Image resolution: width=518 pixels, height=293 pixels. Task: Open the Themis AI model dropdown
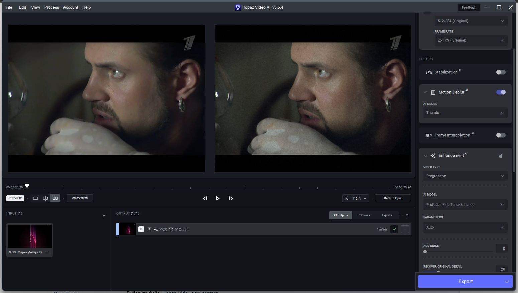click(x=465, y=113)
